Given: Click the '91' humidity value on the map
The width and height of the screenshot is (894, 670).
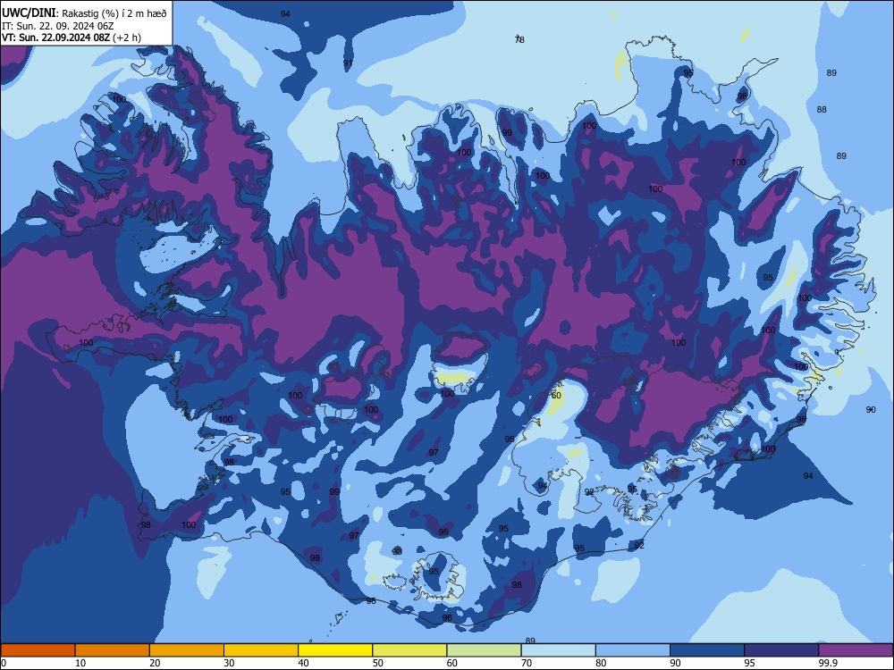Looking at the screenshot, I should coord(348,63).
